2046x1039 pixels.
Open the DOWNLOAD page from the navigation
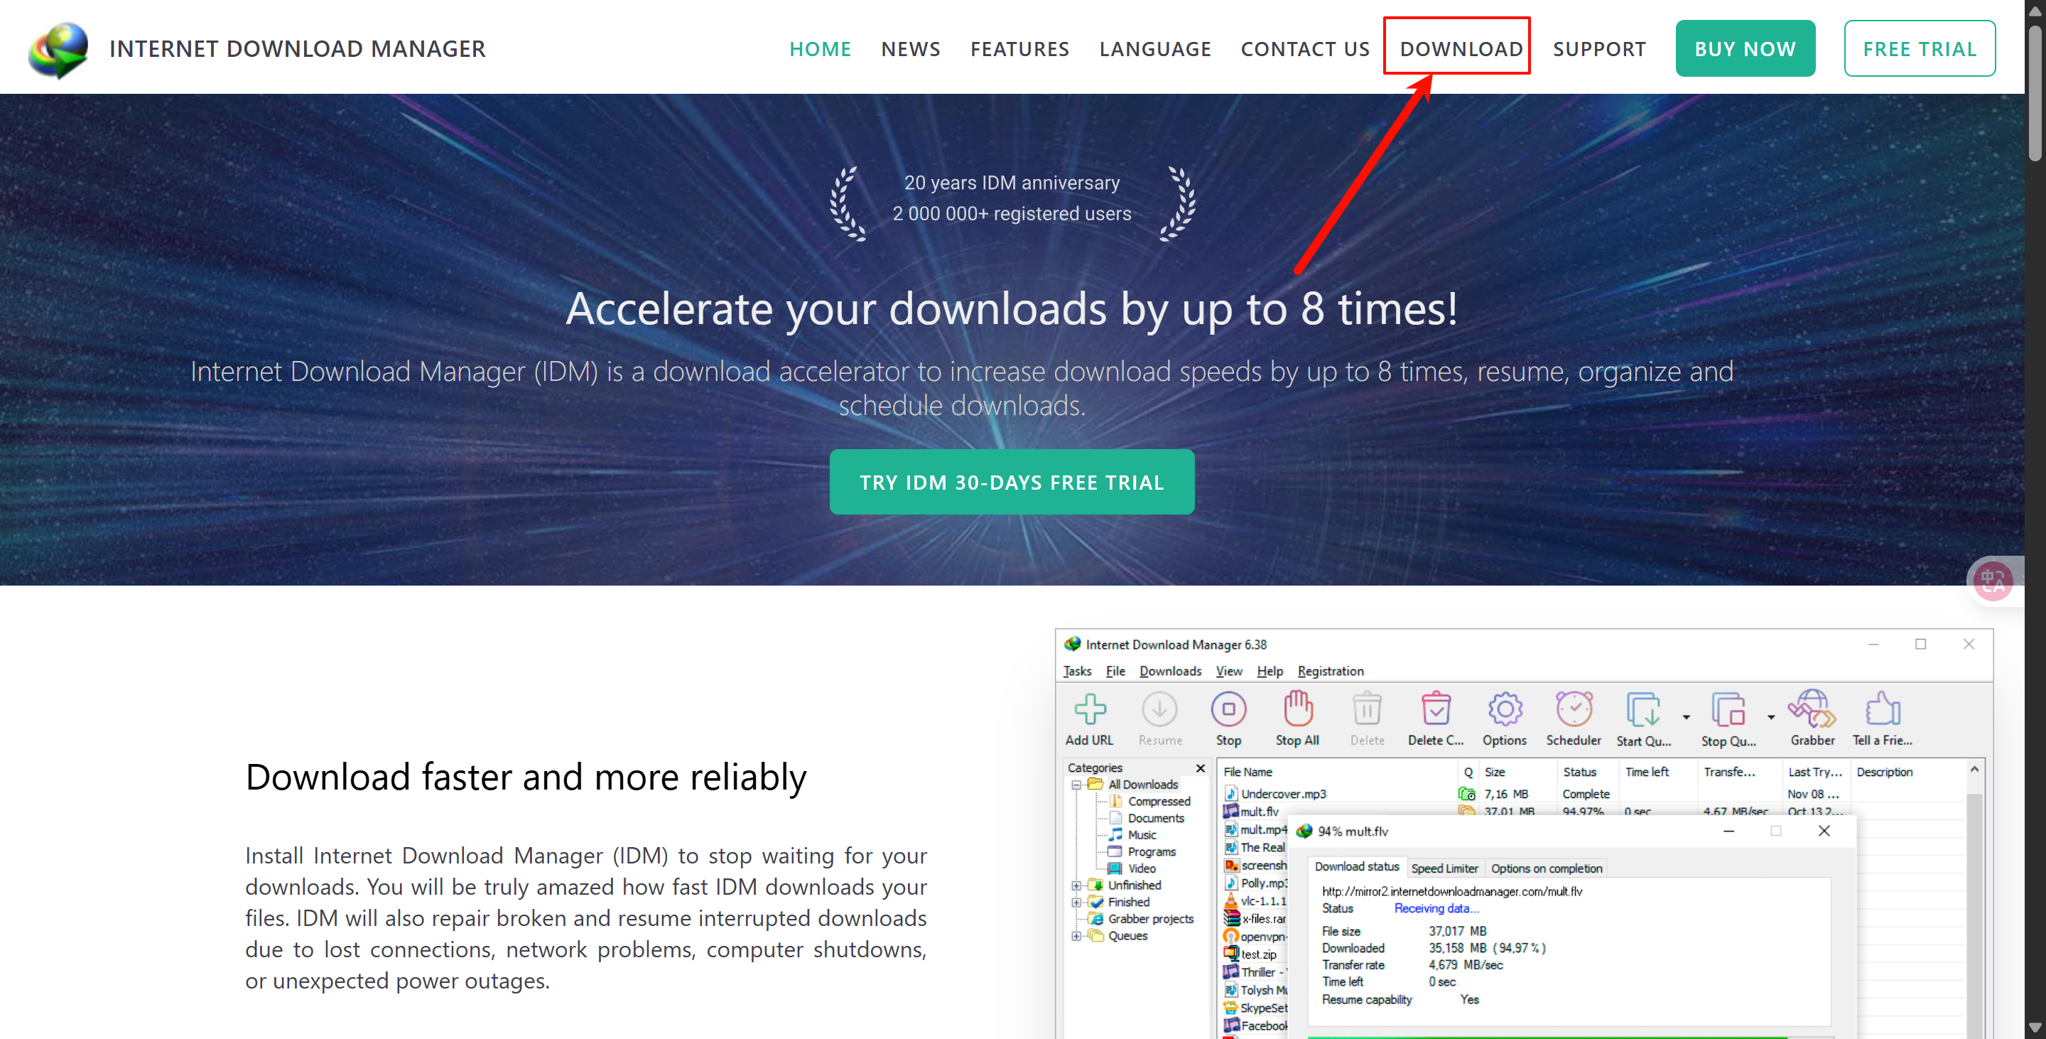(1458, 48)
